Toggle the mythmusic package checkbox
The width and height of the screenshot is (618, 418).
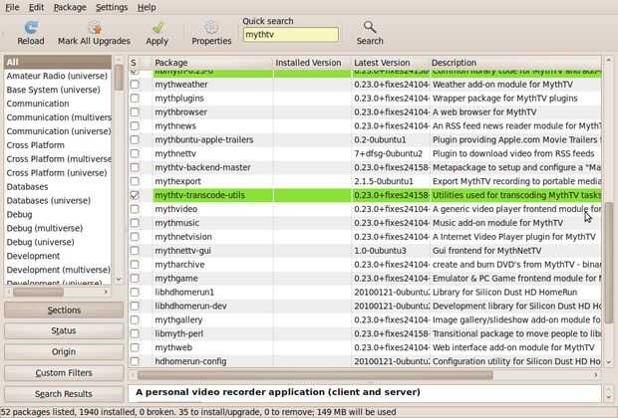[135, 223]
